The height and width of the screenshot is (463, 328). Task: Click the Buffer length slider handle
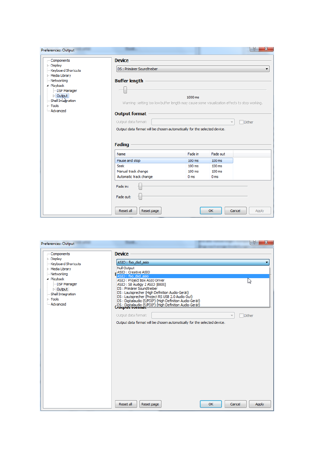[125, 90]
